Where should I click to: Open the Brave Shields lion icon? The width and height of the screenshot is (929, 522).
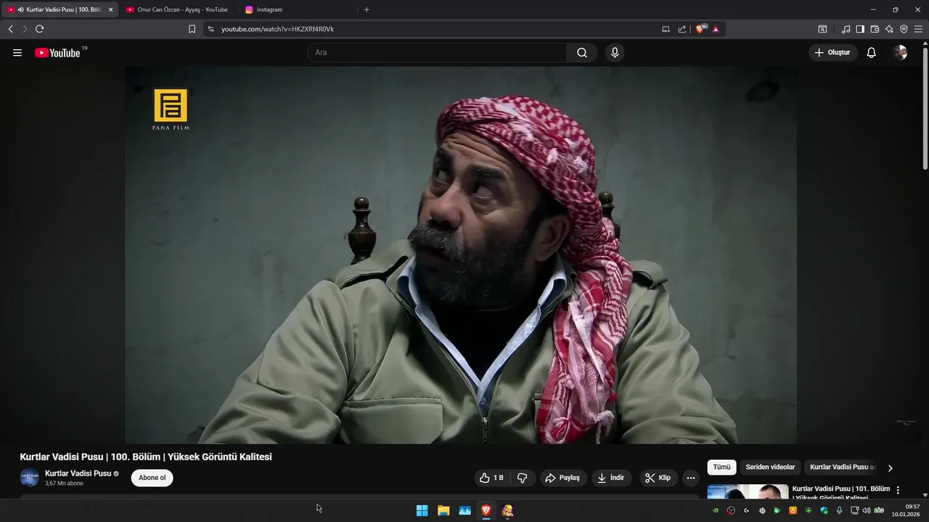click(x=700, y=29)
